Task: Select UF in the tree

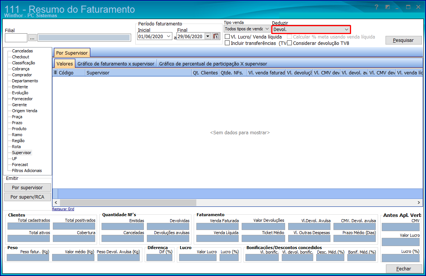Action: pyautogui.click(x=14, y=159)
